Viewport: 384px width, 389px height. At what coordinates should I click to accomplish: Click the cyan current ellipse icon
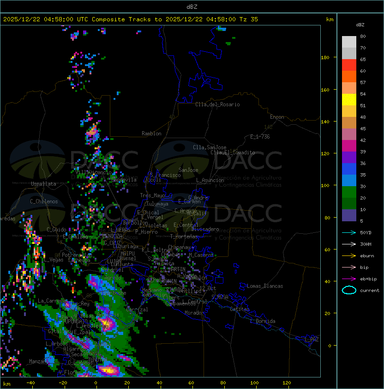pyautogui.click(x=349, y=290)
